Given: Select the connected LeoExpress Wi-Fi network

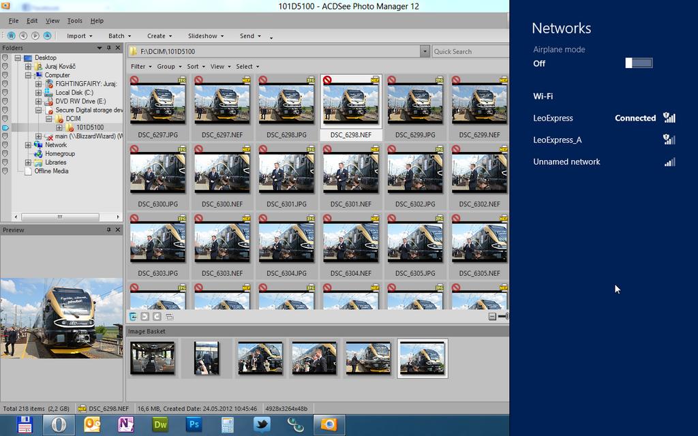Looking at the screenshot, I should tap(604, 118).
